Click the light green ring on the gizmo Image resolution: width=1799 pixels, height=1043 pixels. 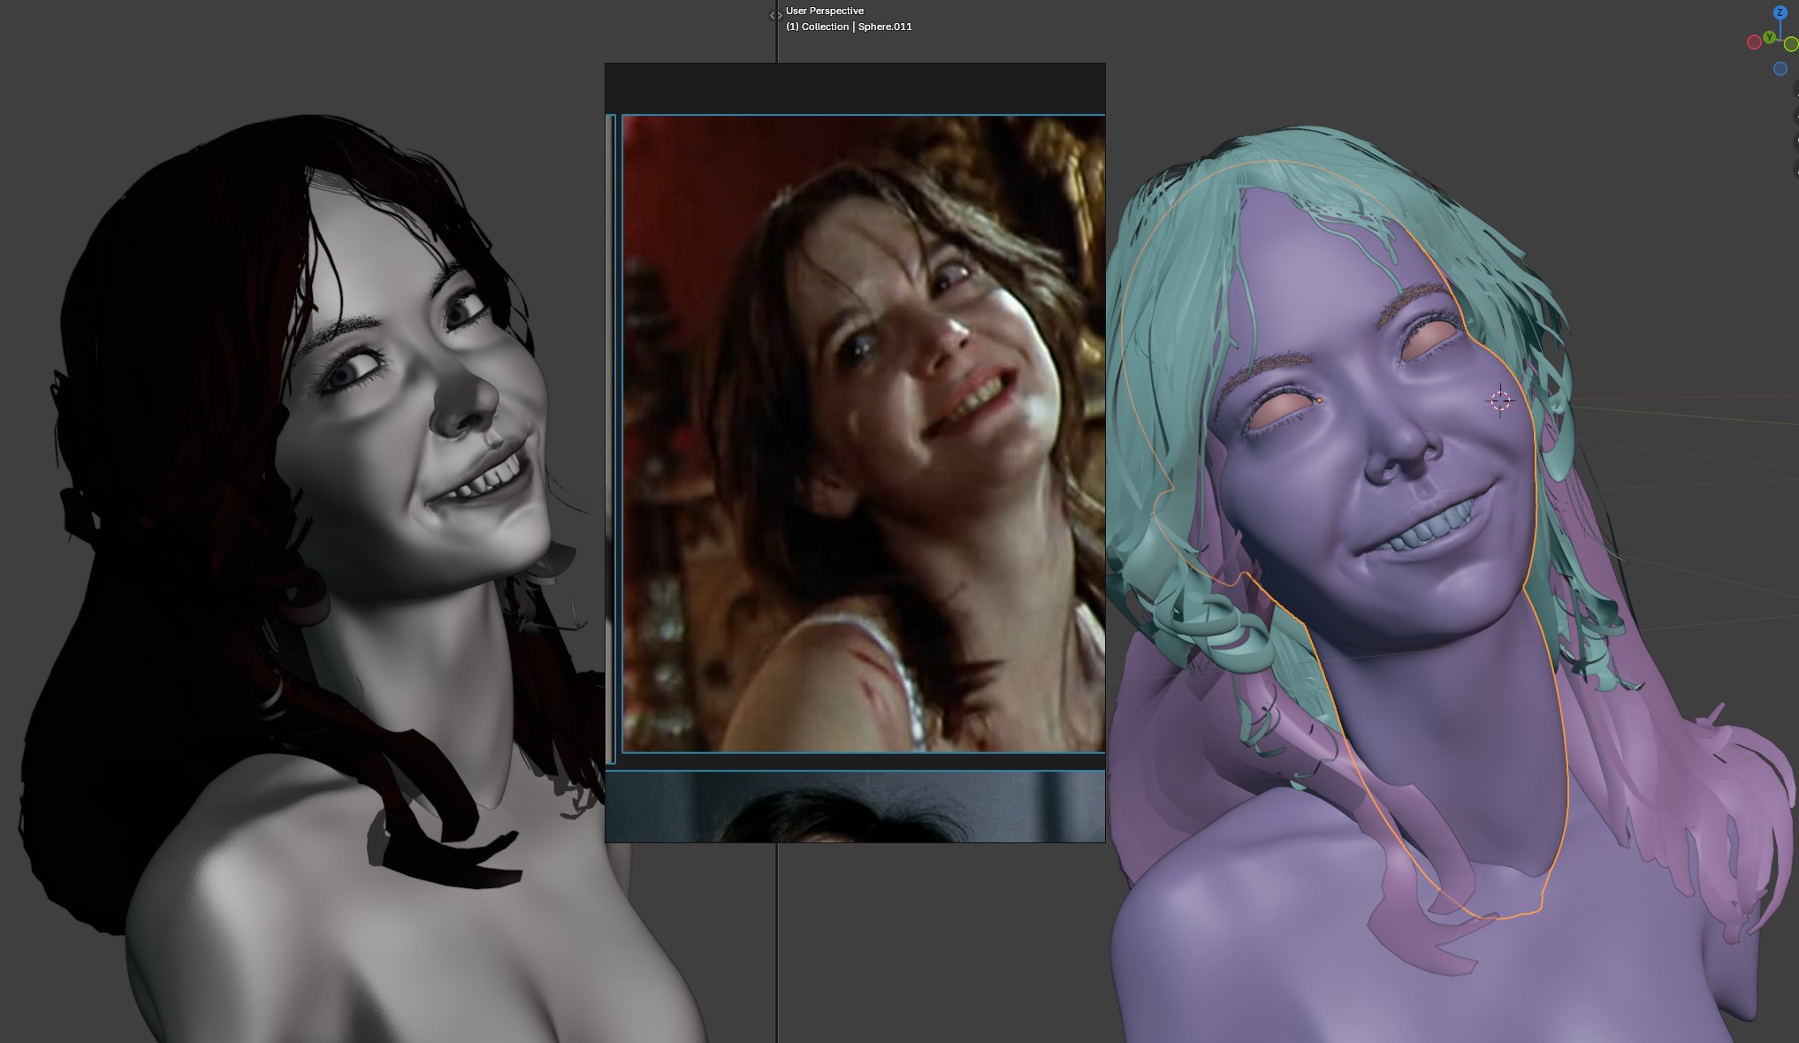[1791, 44]
